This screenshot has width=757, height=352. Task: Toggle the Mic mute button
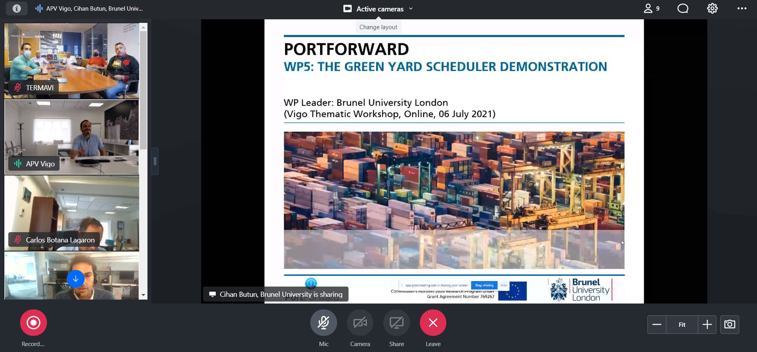pyautogui.click(x=324, y=323)
